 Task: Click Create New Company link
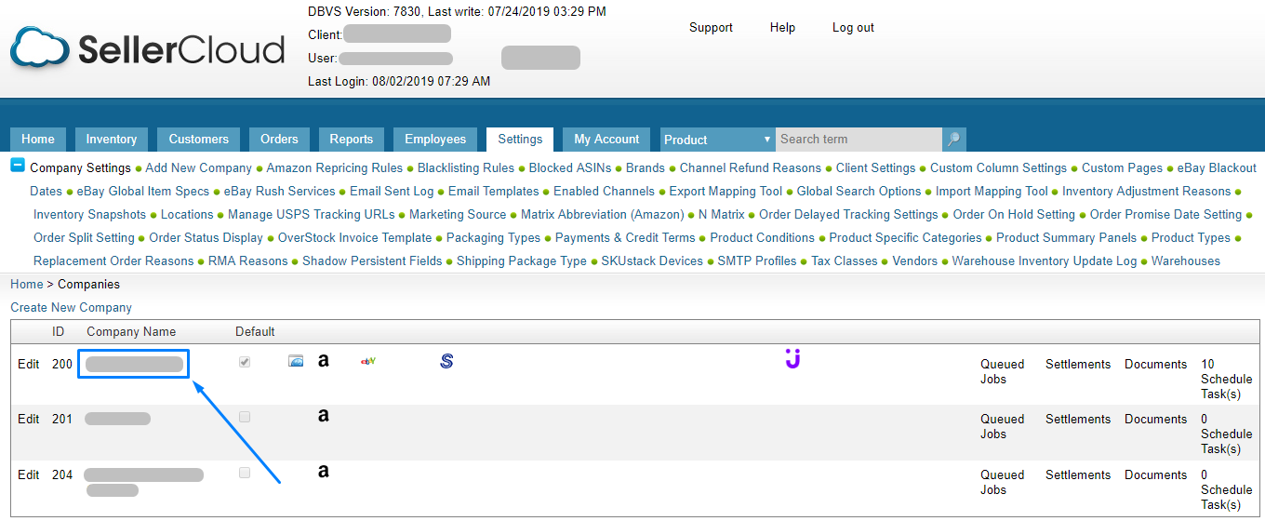(72, 308)
